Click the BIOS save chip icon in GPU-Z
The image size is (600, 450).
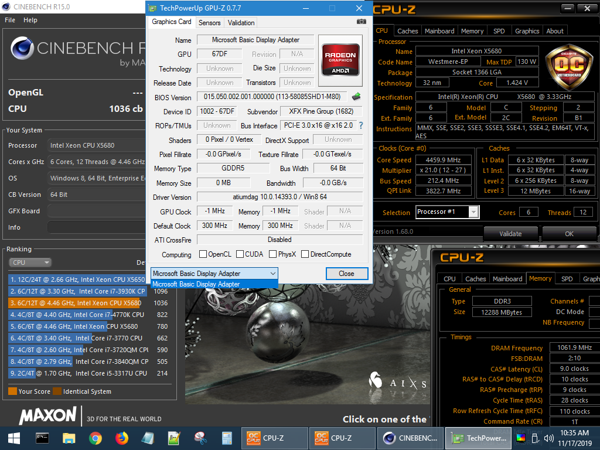point(356,97)
